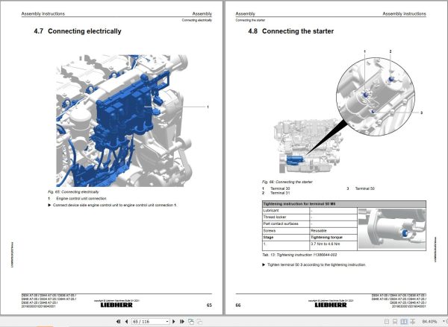Screen dimensions: 448x327
Task: Click the torque value '3.7 Nm to 4.6 Nm'
Action: 326,244
